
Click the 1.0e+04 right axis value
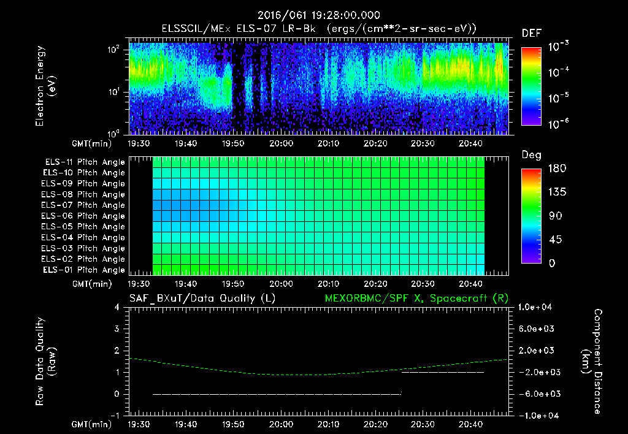[x=535, y=308]
